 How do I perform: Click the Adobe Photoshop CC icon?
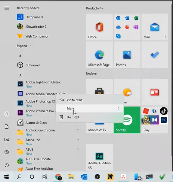pyautogui.click(x=20, y=103)
